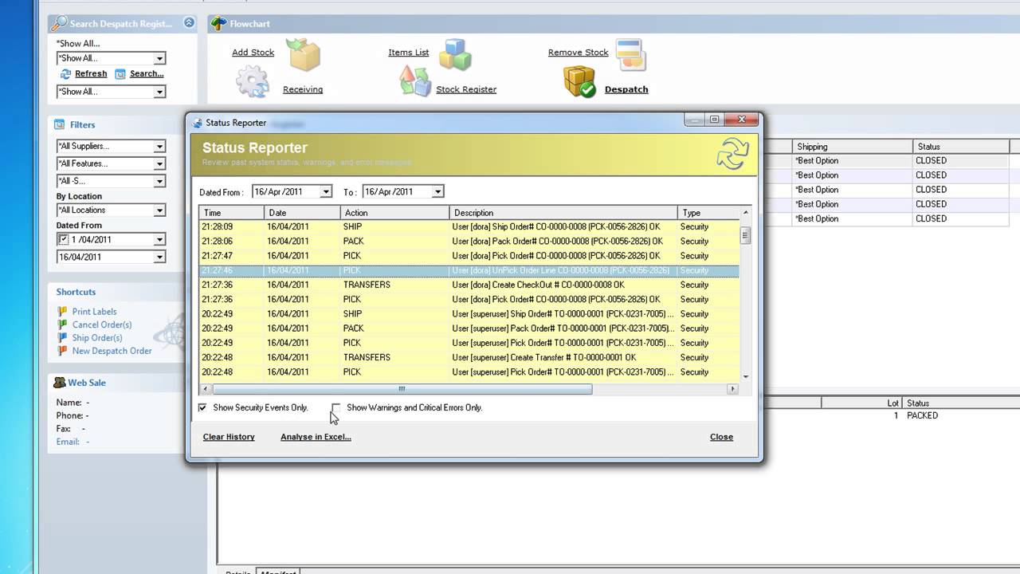The image size is (1020, 574).
Task: Click the Stock Register shapes icon
Action: (x=414, y=81)
